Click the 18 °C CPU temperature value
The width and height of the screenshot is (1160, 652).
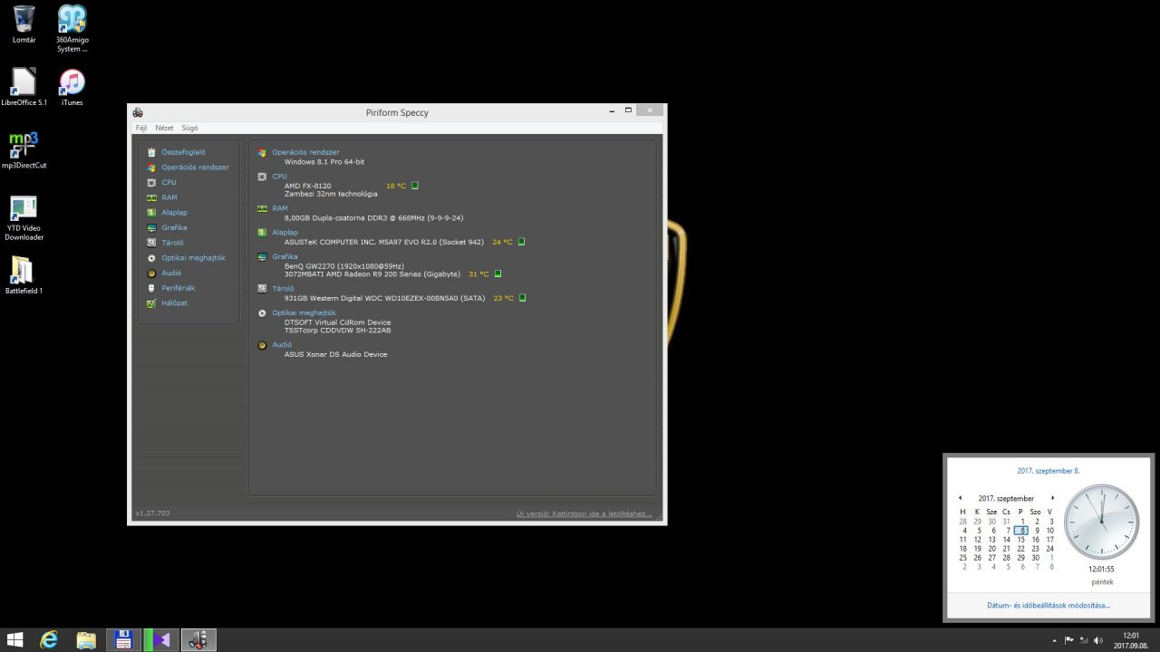(396, 186)
